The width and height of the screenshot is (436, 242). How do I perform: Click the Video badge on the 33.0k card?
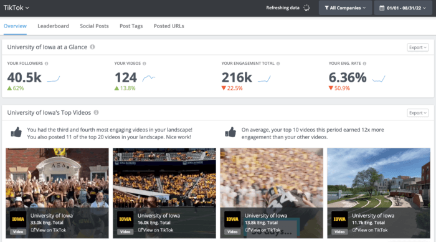point(18,231)
